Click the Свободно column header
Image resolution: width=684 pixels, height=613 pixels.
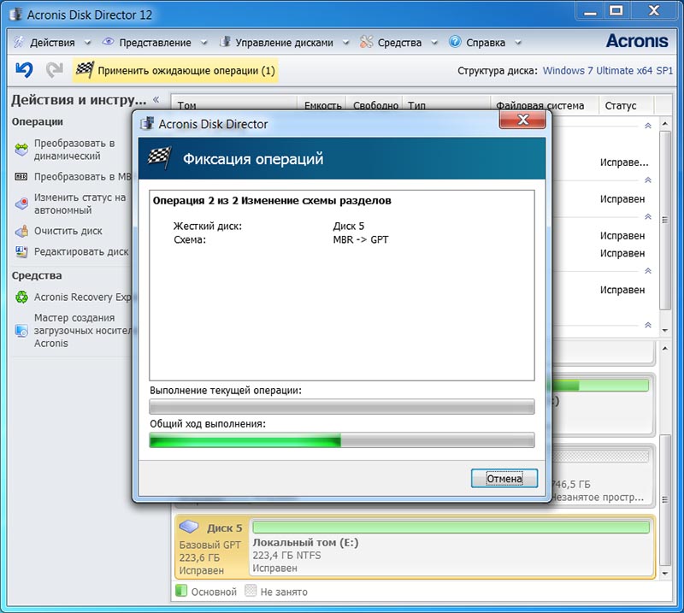tap(375, 105)
